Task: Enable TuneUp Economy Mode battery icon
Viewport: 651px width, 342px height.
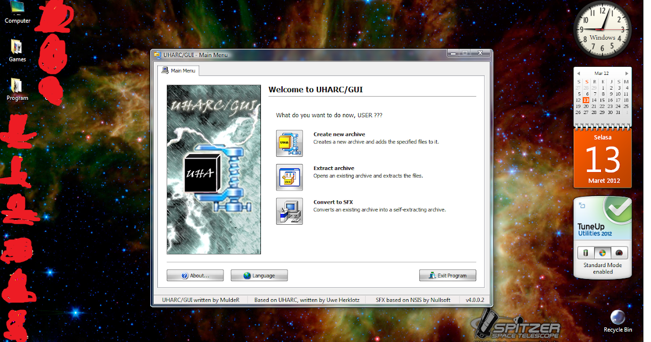Action: pyautogui.click(x=586, y=253)
